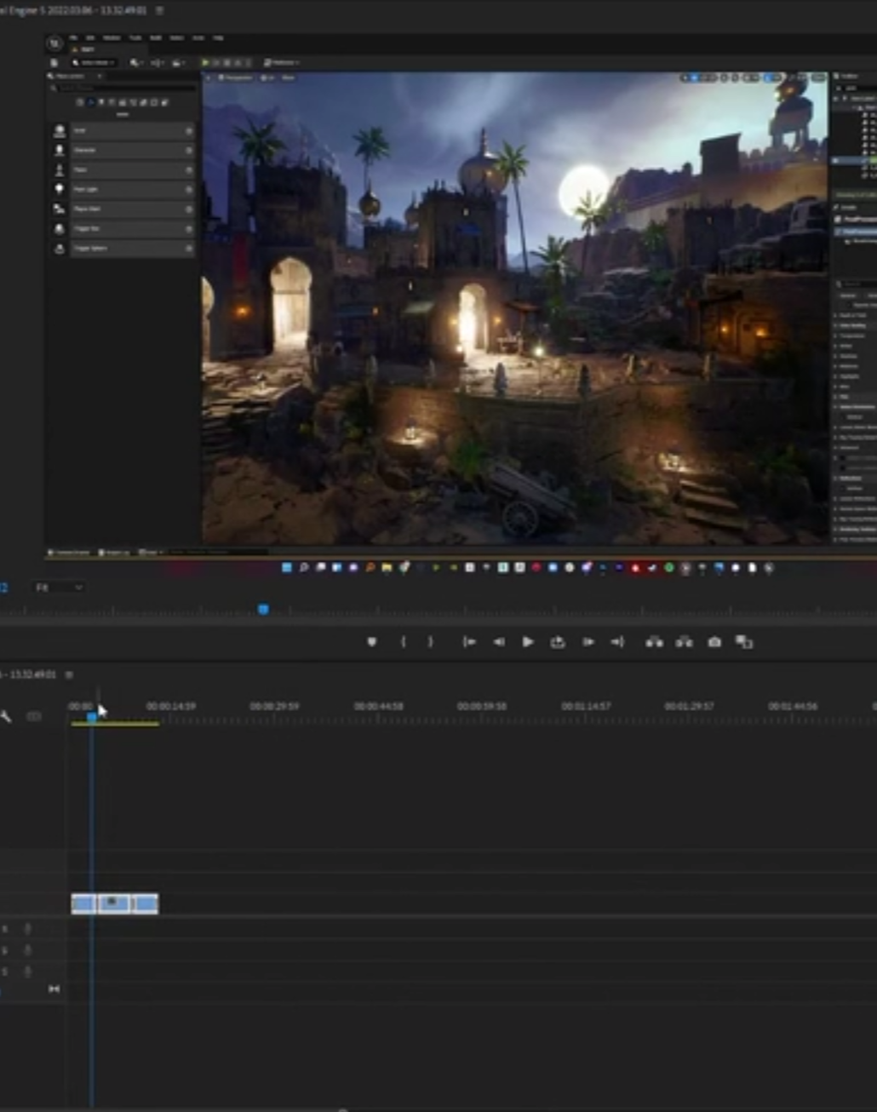877x1112 pixels.
Task: Click the Go to In point button
Action: pyautogui.click(x=469, y=642)
